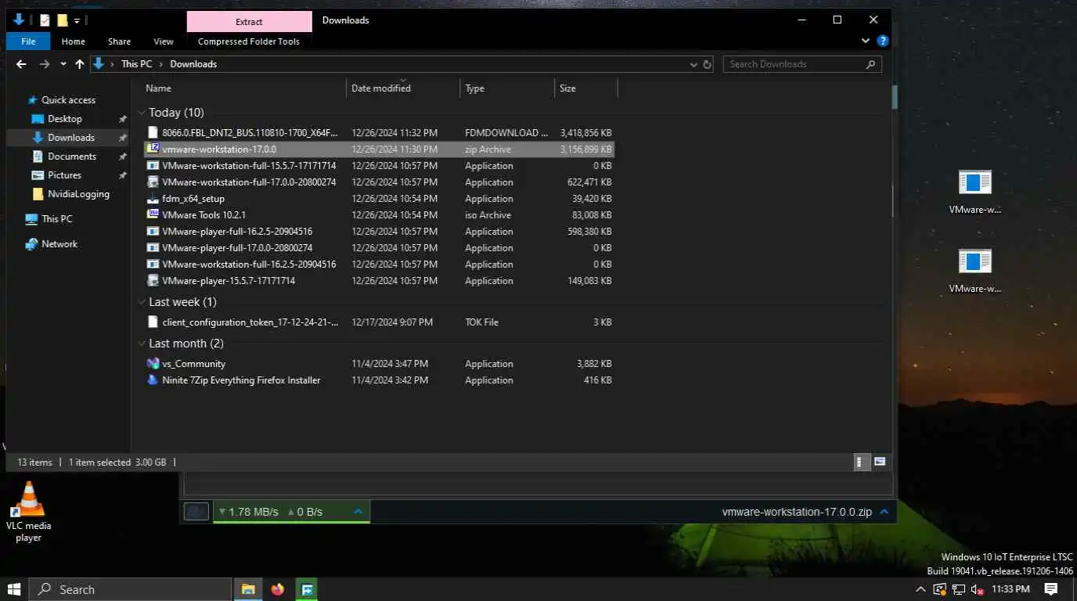Collapse the ribbon with the chevron
This screenshot has height=601, width=1077.
coord(866,41)
